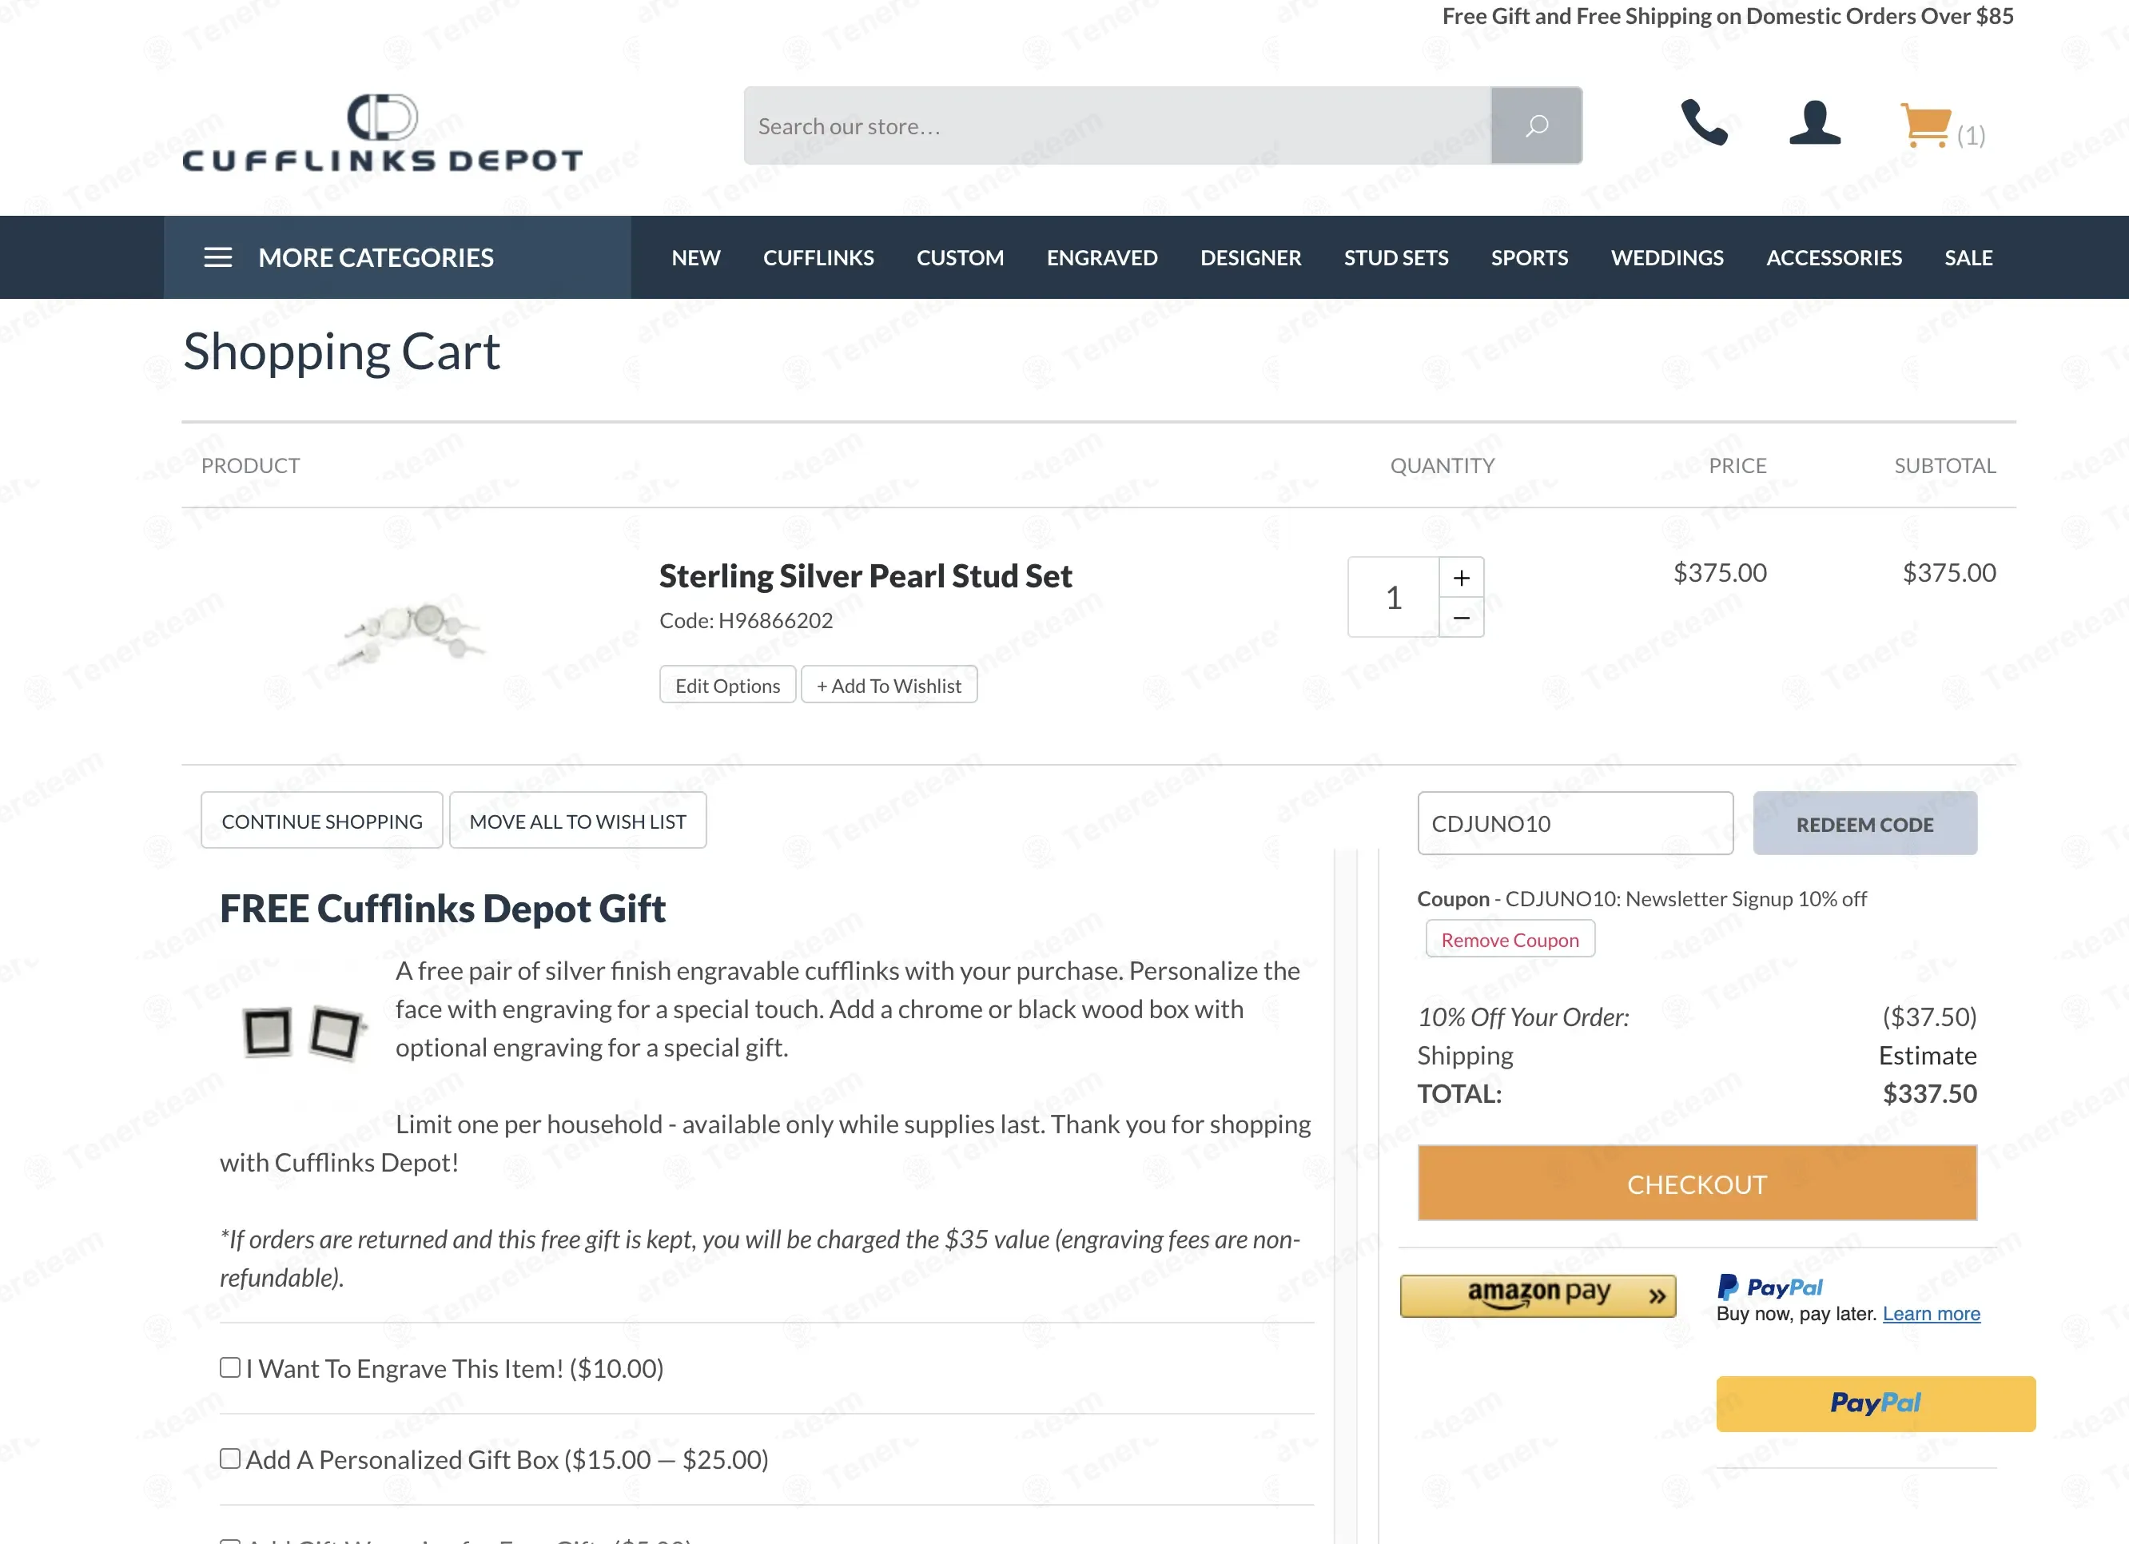This screenshot has width=2129, height=1544.
Task: Check Add A Personalized Gift Box
Action: (230, 1458)
